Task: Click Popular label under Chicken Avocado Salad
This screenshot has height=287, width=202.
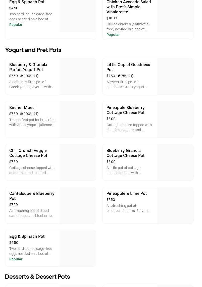Action: (x=113, y=35)
